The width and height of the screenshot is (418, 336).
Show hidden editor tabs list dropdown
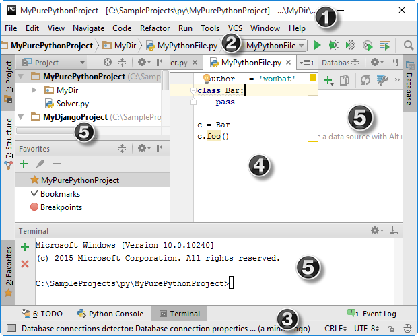[306, 63]
